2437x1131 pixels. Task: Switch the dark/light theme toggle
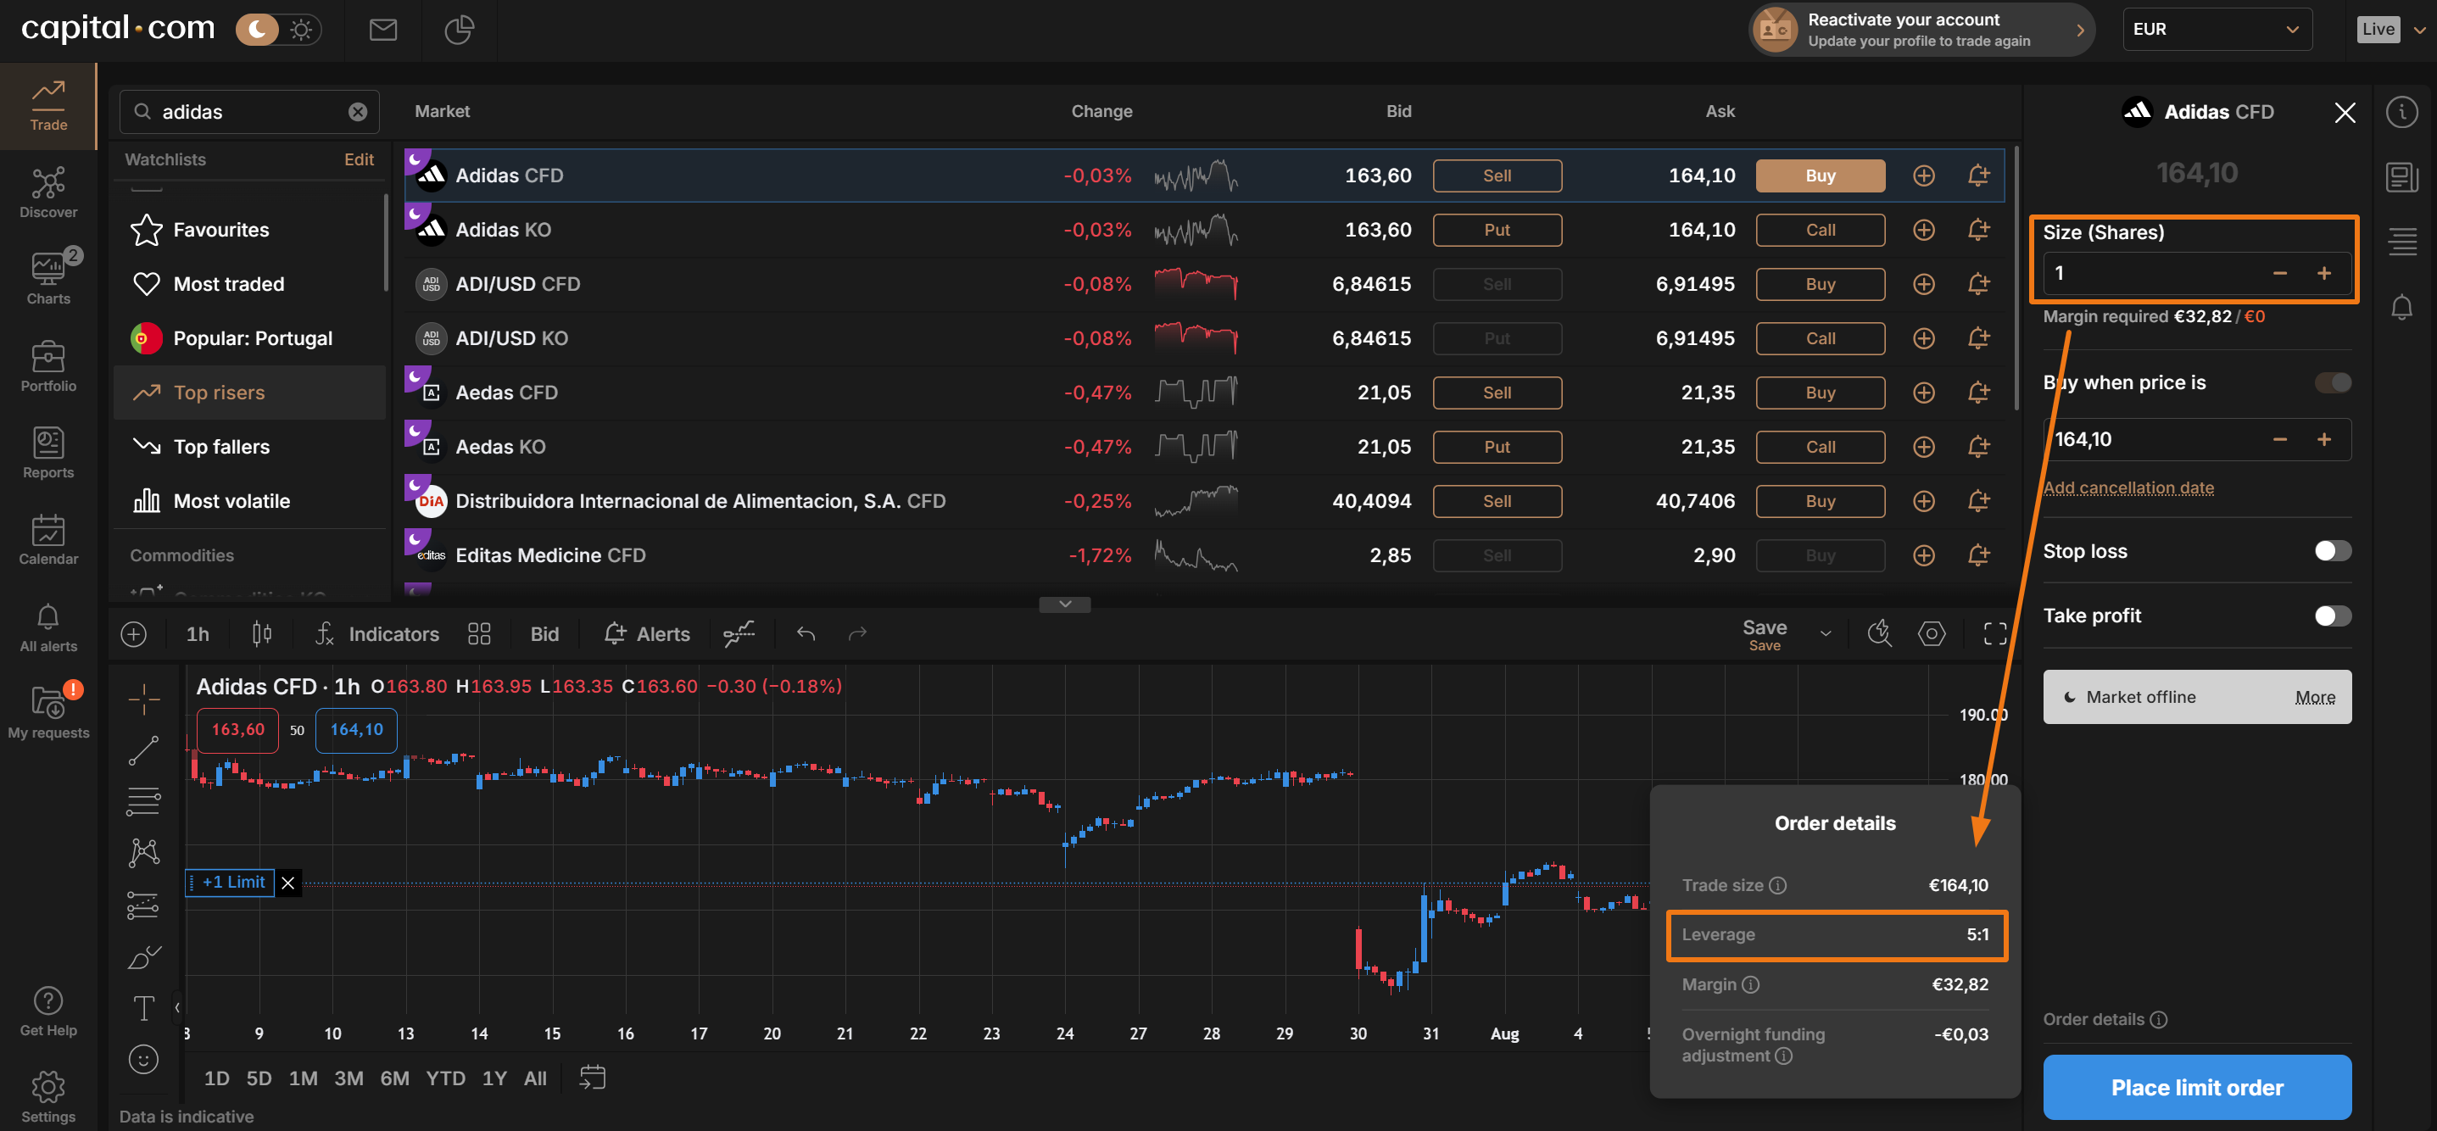[278, 31]
